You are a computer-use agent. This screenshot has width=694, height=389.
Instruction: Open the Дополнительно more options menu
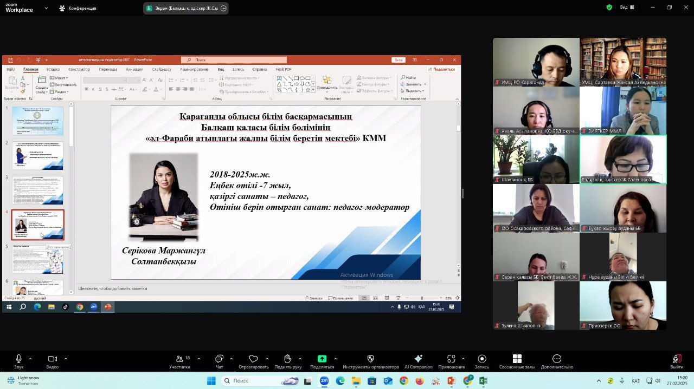(556, 359)
